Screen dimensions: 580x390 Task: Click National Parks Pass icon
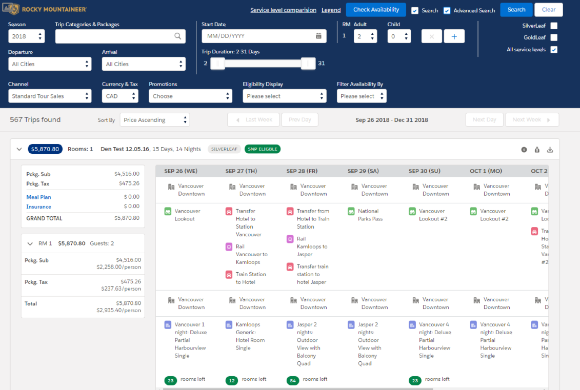(x=351, y=212)
